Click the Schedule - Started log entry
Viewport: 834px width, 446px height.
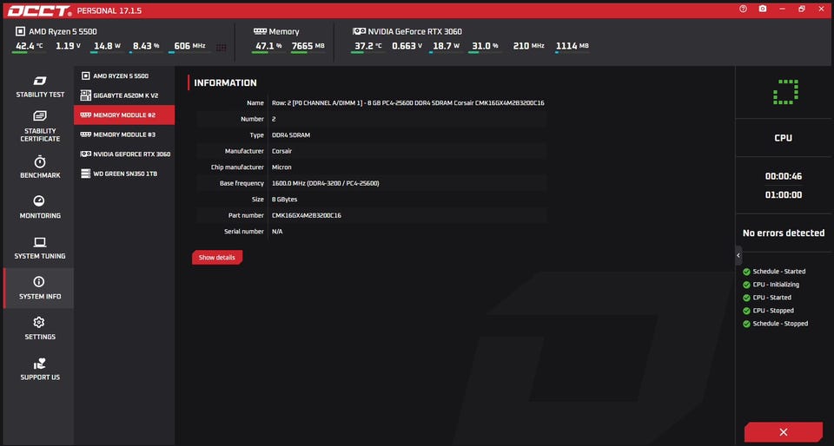(x=774, y=272)
